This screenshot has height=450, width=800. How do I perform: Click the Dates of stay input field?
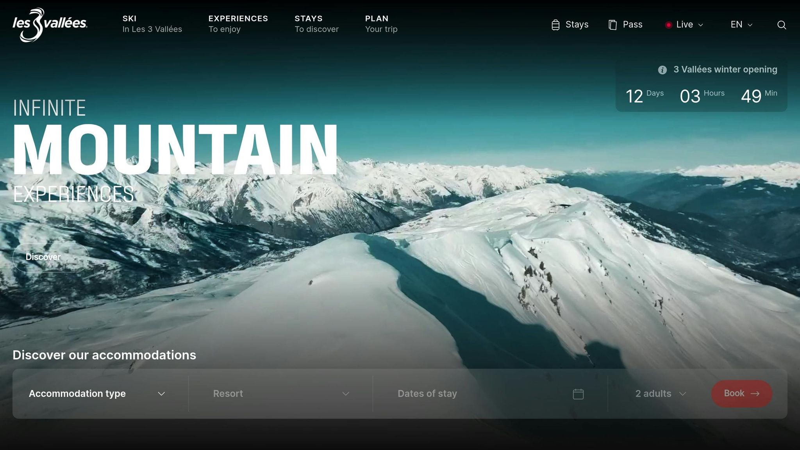(427, 393)
